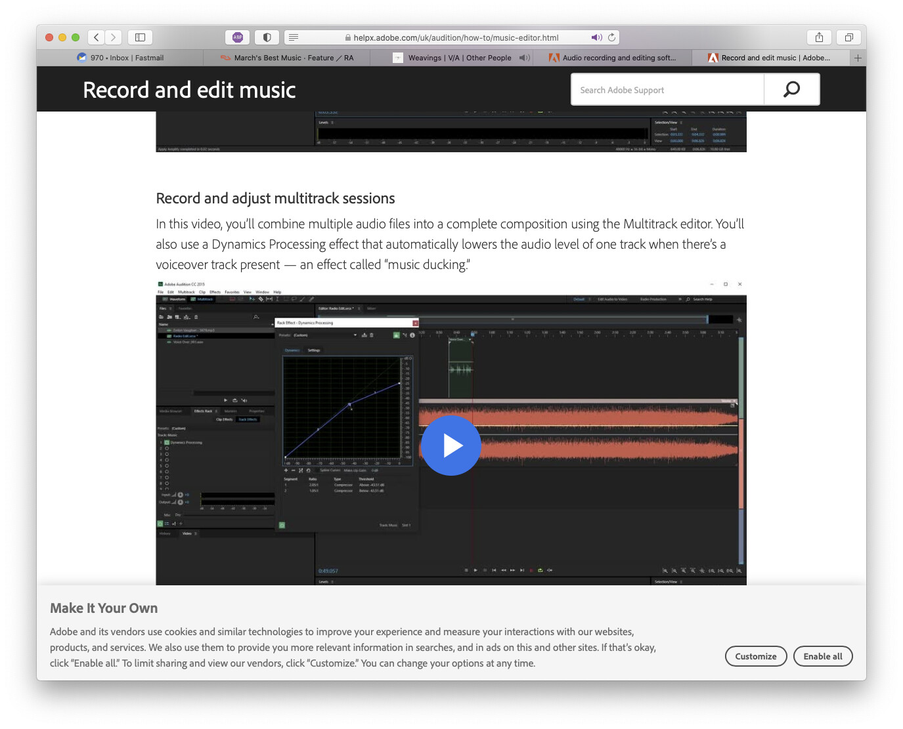Click Safari's sidebar icon

pyautogui.click(x=140, y=37)
